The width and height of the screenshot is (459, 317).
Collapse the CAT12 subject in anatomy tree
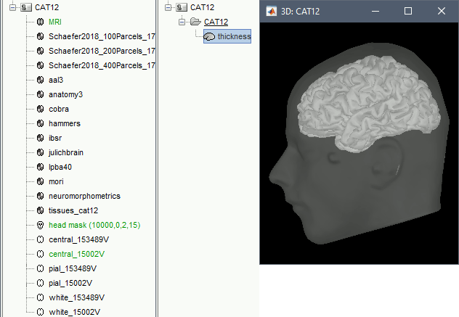pos(12,7)
